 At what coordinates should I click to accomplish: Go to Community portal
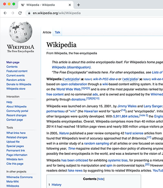[x=17, y=111]
